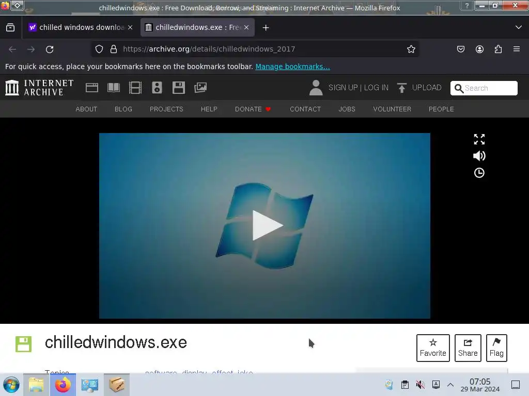Click the upload arrow icon
This screenshot has height=396, width=529.
(x=401, y=88)
